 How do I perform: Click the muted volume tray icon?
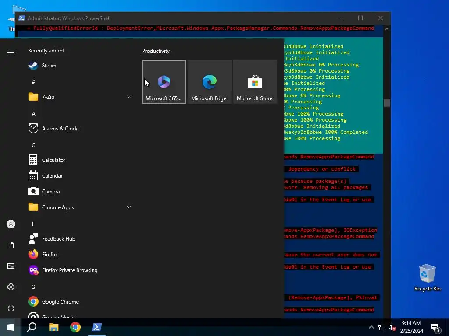[392, 327]
